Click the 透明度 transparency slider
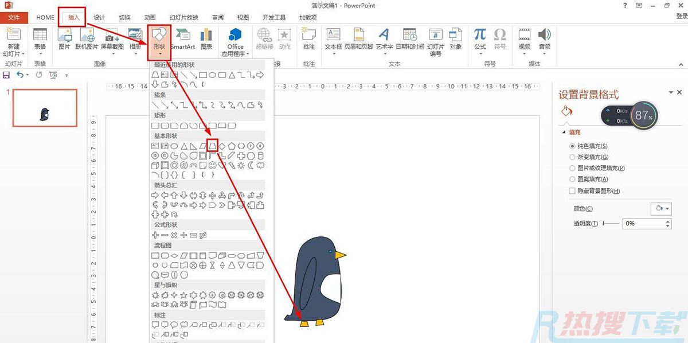This screenshot has width=688, height=343. click(x=611, y=223)
